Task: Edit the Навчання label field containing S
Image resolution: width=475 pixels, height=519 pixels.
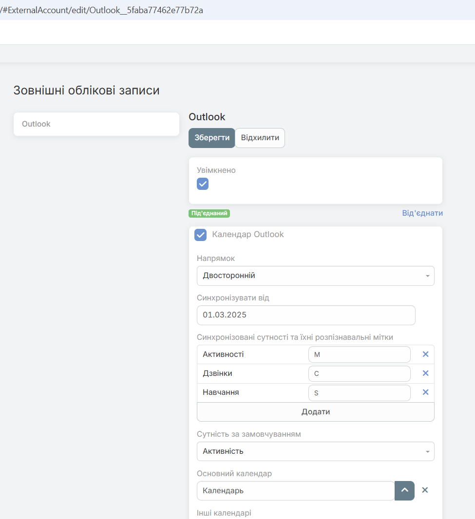Action: click(x=360, y=393)
